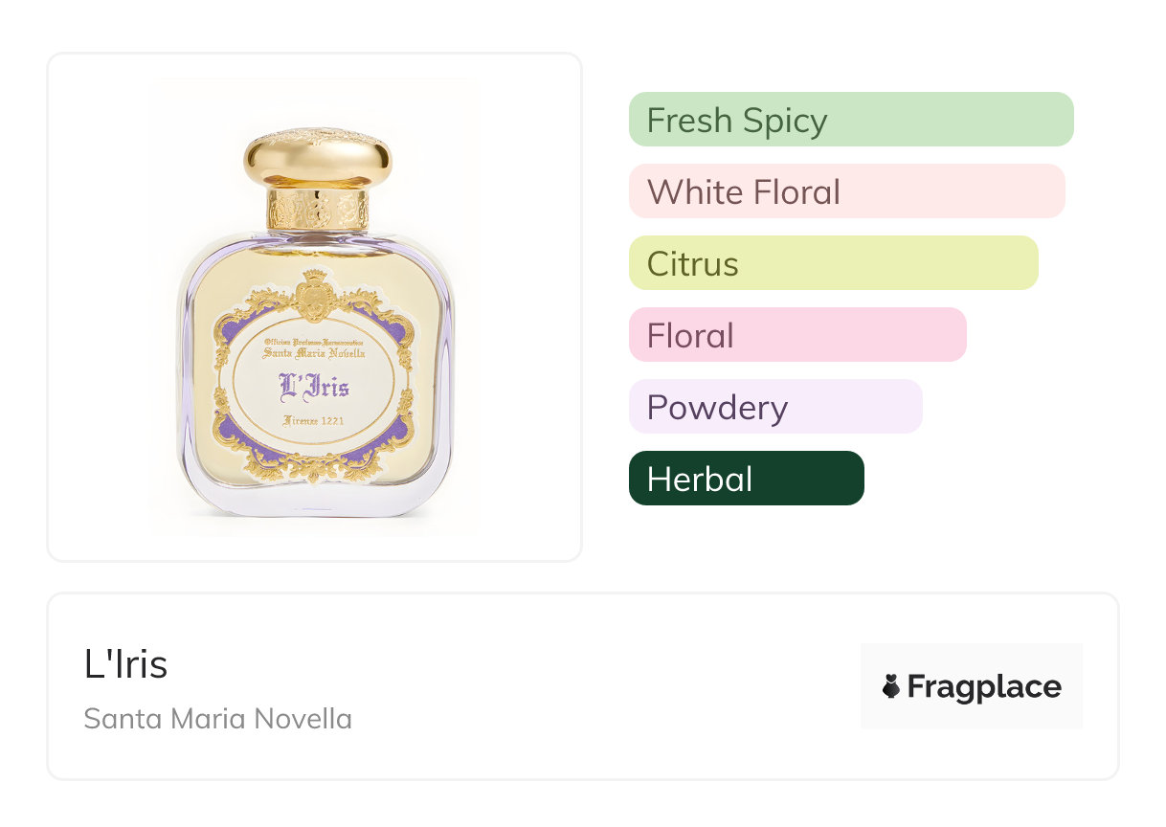Pick the pink Floral accord bar
Screen dimensions: 1166x827
coord(796,335)
